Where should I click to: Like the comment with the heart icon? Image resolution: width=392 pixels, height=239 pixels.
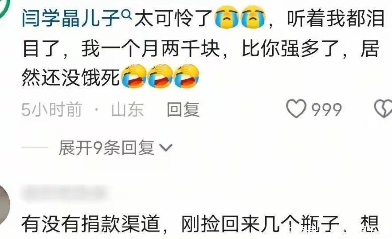point(296,109)
